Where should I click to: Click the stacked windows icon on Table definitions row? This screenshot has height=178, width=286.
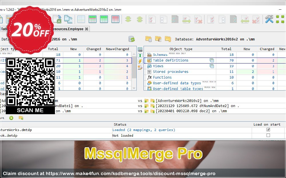tap(212, 60)
